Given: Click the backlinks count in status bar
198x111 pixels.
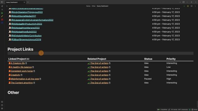Looking at the screenshot, I should (x=164, y=110).
